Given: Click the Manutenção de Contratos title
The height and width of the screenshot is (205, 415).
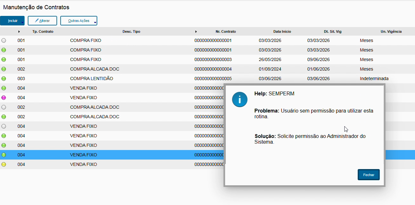Looking at the screenshot, I should (x=36, y=7).
